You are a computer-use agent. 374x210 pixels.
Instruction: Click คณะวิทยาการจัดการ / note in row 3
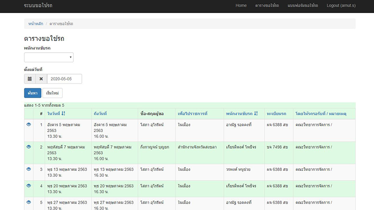click(x=314, y=169)
